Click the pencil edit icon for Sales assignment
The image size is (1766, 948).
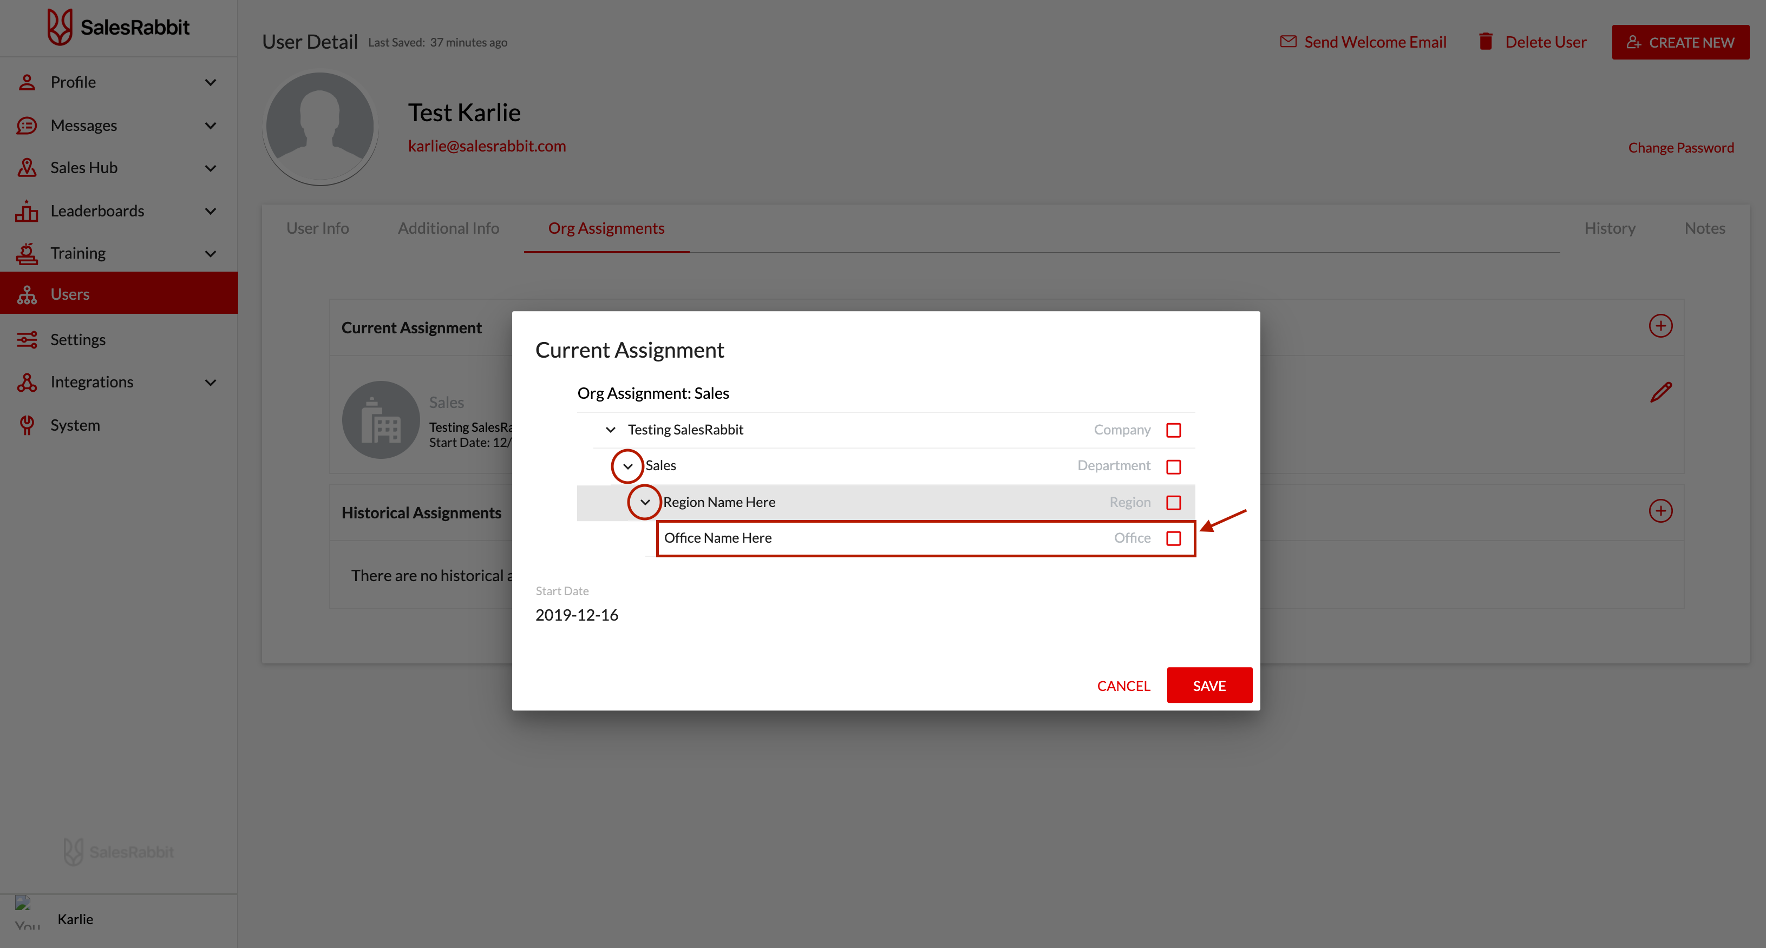point(1660,392)
